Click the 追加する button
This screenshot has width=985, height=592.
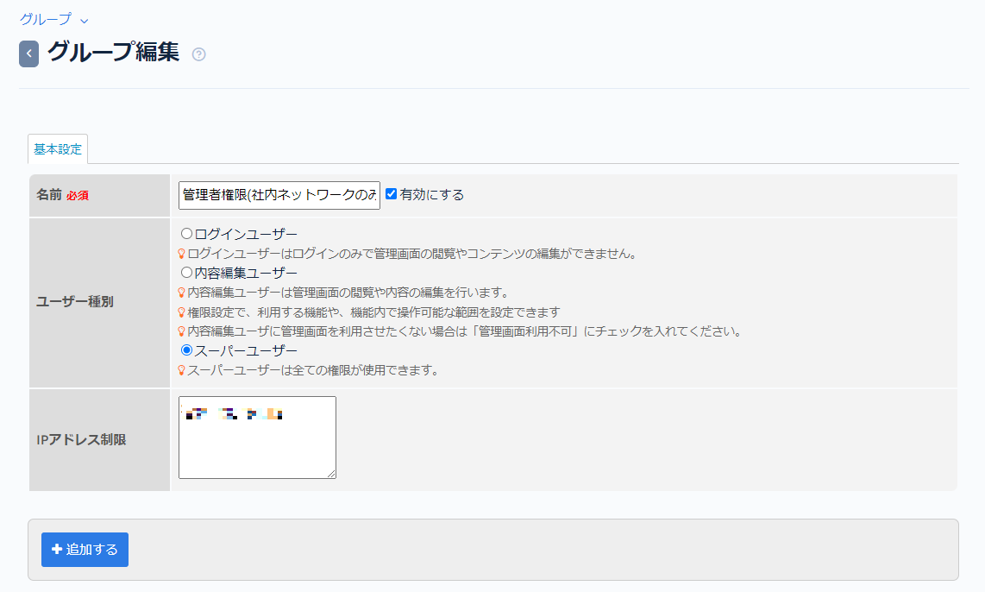click(x=85, y=550)
